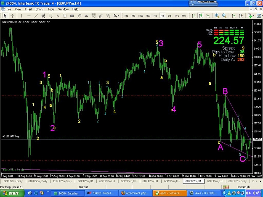
Task: Open Ares 2.0.9.303 taskbar window
Action: coord(204,193)
